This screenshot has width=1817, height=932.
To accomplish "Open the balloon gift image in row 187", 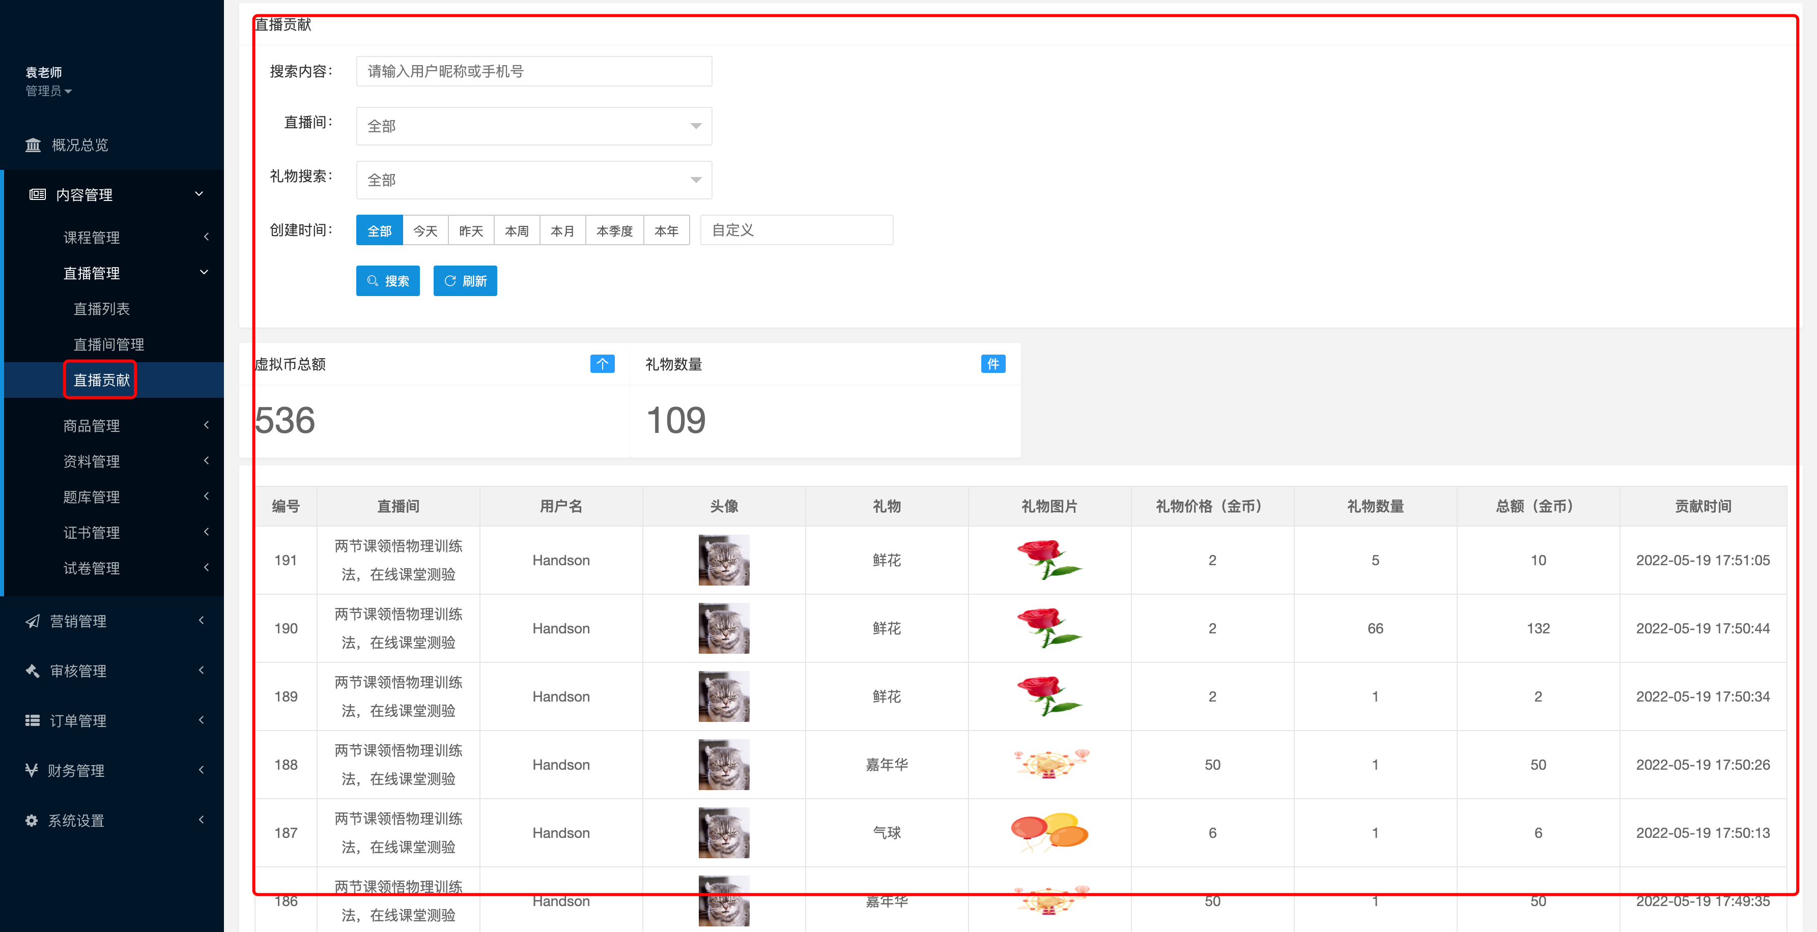I will (1049, 833).
